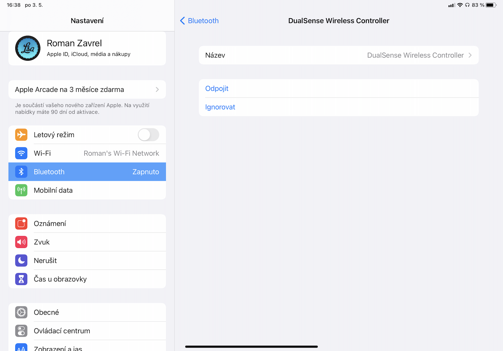Viewport: 503px width, 351px height.
Task: Tap Odpojit to disconnect the controller
Action: coord(217,89)
